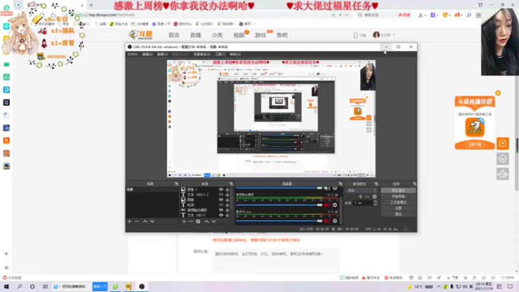Adjust the transition duration spinner arrows

click(x=375, y=203)
